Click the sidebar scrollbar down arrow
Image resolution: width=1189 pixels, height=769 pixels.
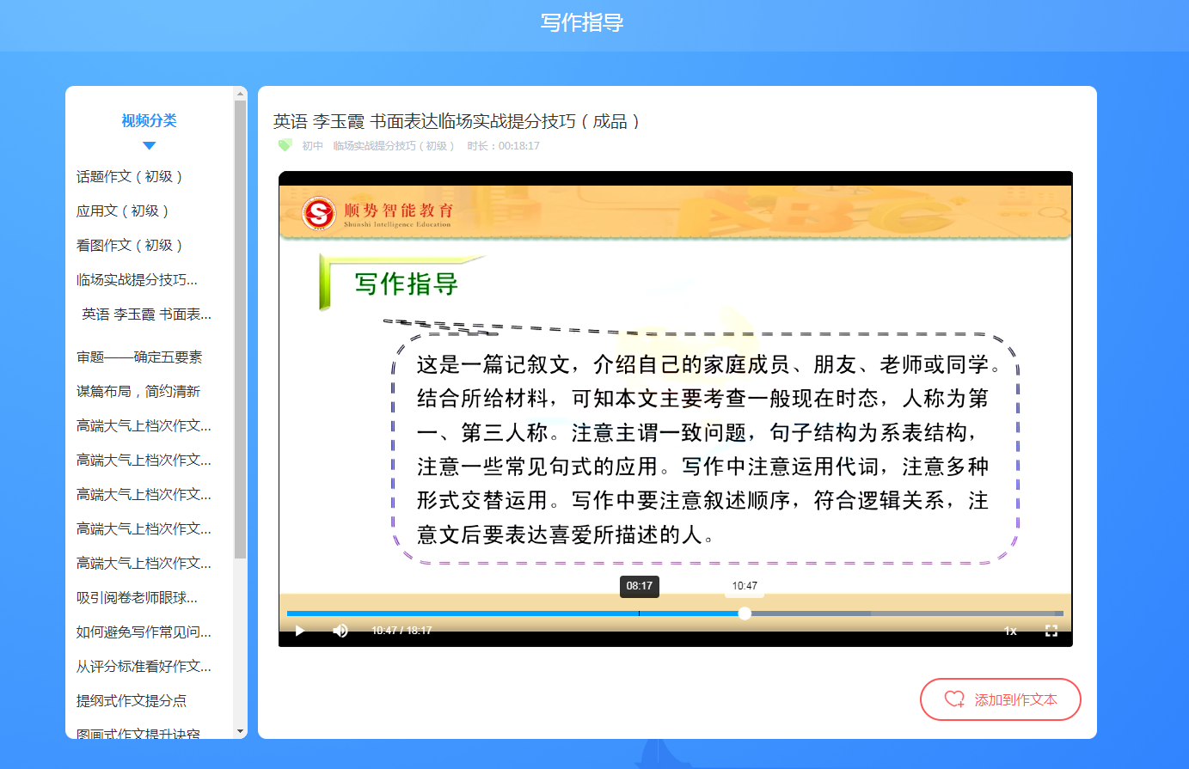pos(240,732)
